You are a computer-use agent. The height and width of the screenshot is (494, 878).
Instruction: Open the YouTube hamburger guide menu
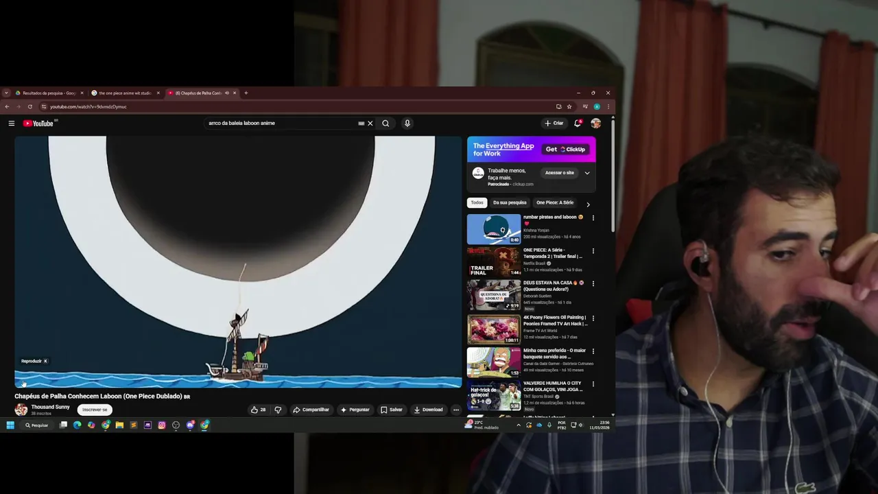(x=11, y=123)
